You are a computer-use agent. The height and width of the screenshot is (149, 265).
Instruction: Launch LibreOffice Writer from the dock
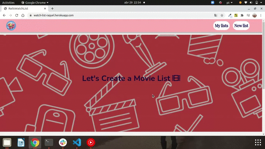click(21, 142)
